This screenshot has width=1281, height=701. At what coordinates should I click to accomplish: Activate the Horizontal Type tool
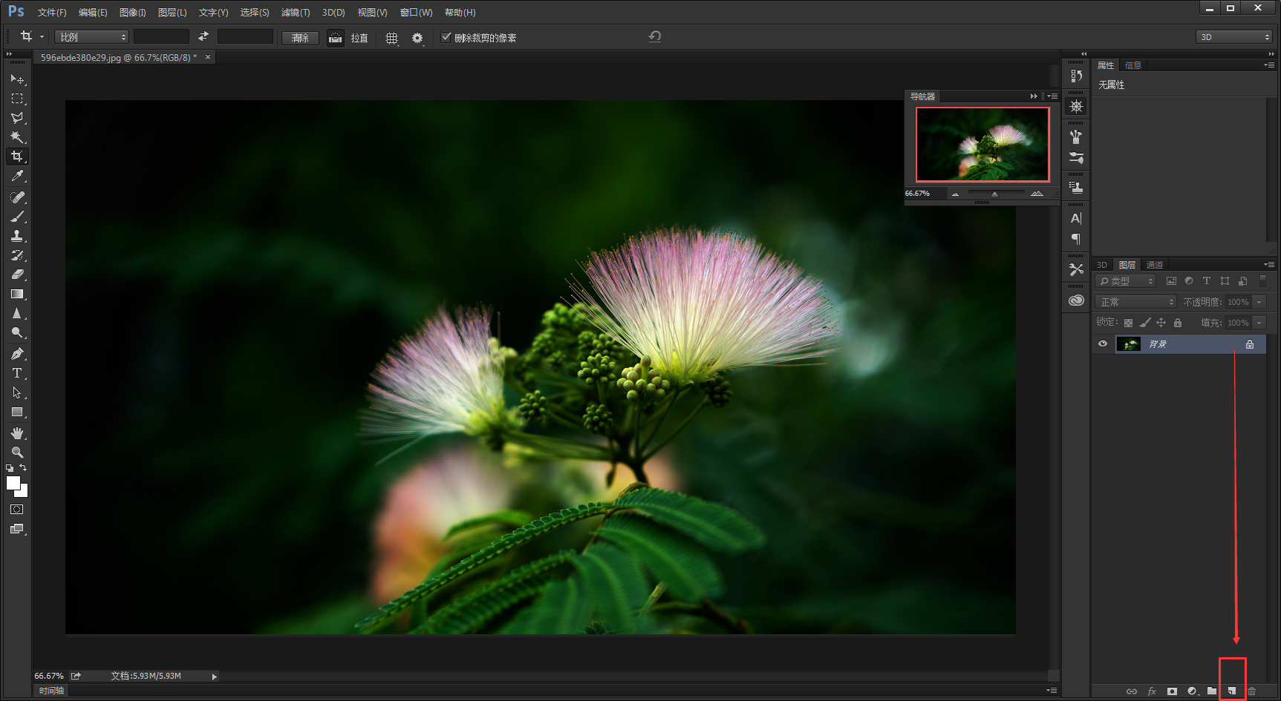click(17, 373)
